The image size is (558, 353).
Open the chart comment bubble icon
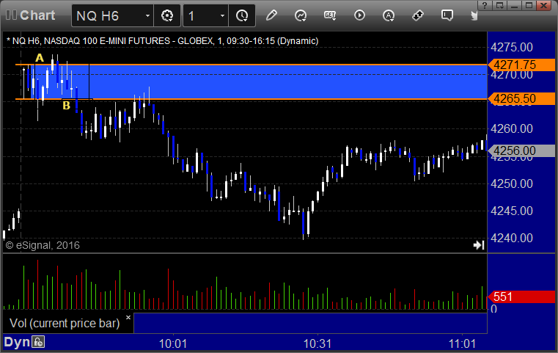point(447,15)
